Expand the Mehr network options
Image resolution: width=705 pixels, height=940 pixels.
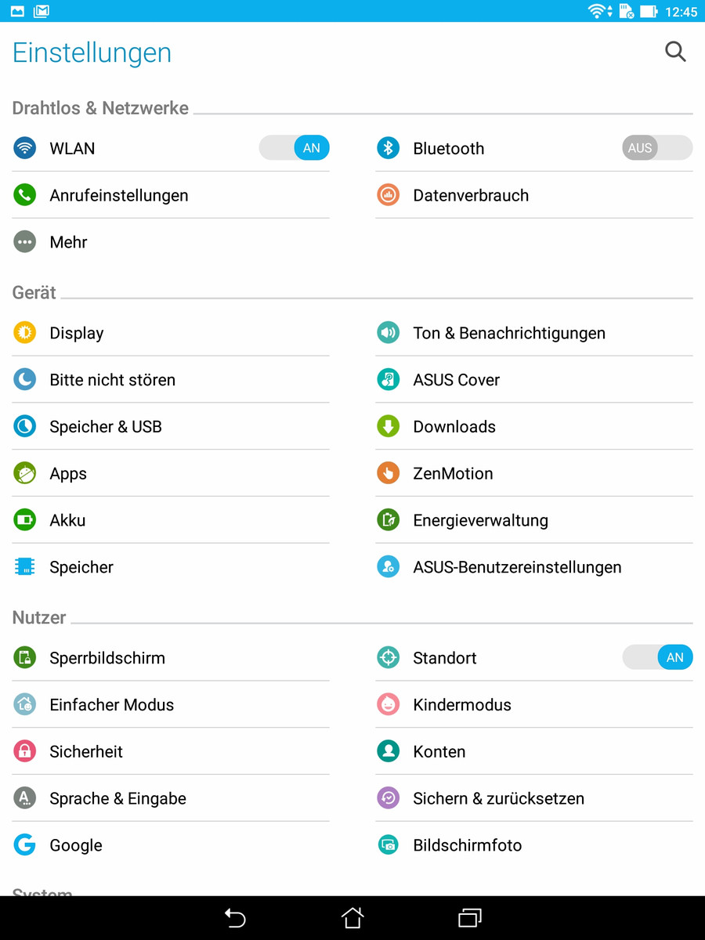point(68,242)
